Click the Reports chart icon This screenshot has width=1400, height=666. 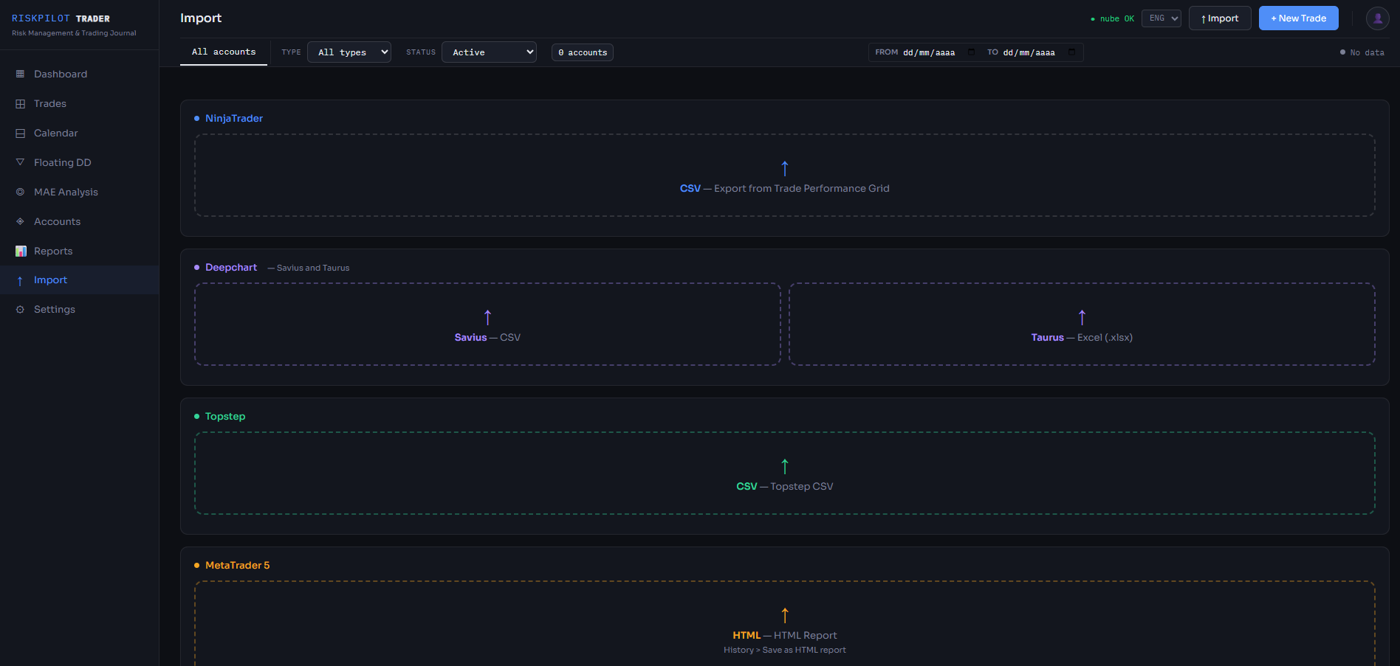[x=21, y=251]
